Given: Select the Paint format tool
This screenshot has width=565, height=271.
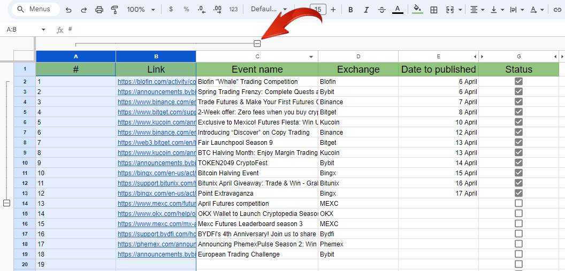Looking at the screenshot, I should pyautogui.click(x=115, y=10).
